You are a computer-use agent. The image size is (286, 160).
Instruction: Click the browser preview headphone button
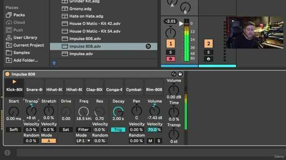(x=54, y=63)
